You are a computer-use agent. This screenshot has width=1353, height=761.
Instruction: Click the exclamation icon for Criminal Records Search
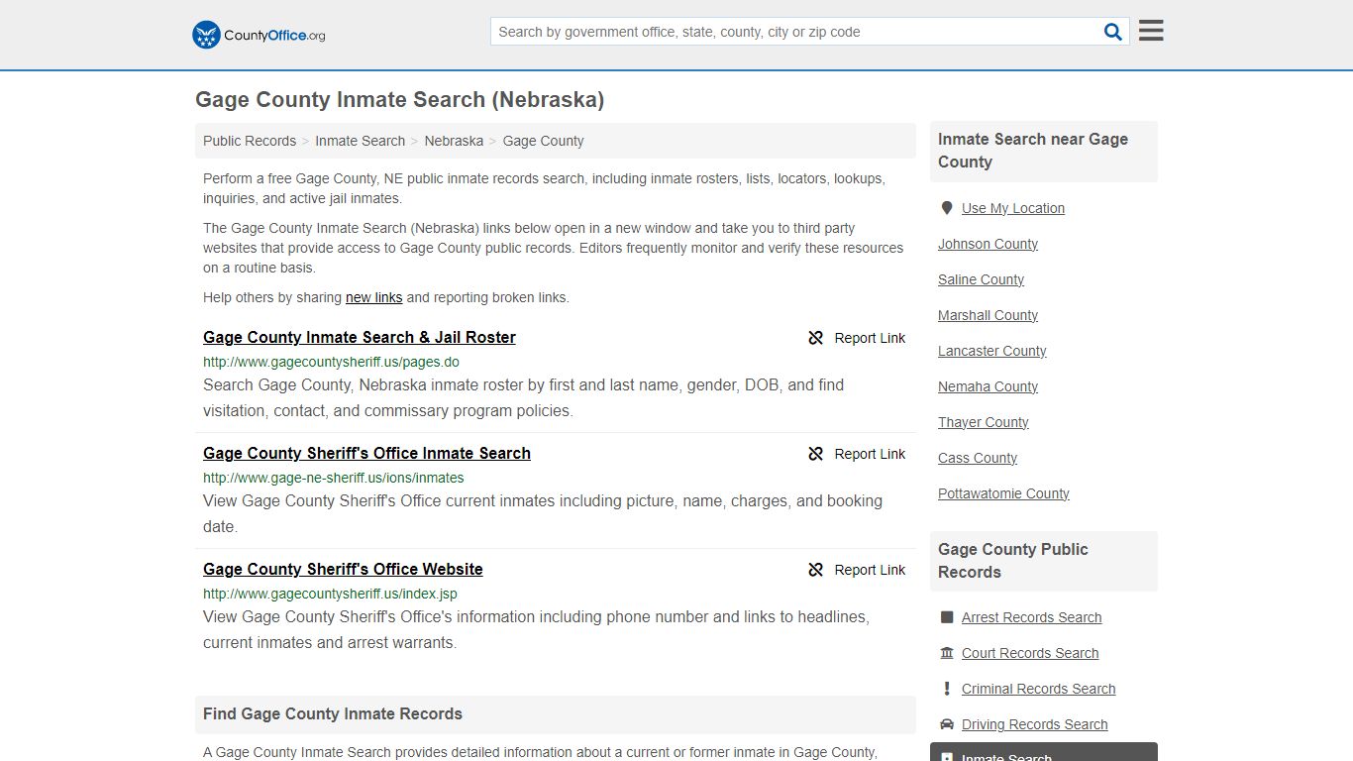(x=947, y=689)
